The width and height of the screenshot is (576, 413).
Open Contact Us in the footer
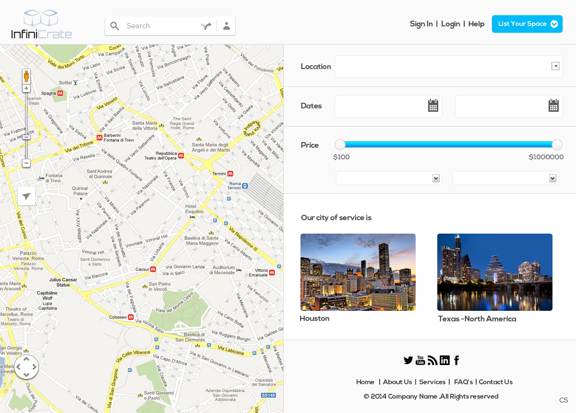pos(495,382)
